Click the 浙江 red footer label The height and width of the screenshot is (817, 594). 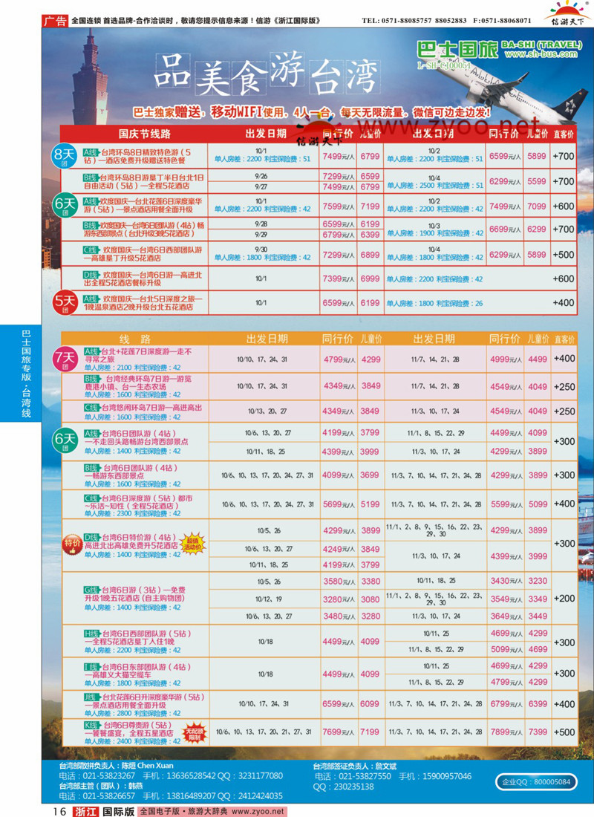[85, 811]
